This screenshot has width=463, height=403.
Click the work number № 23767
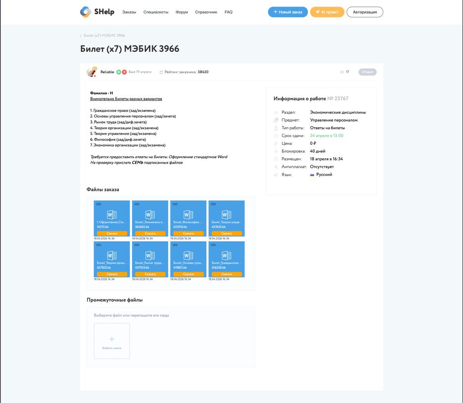point(338,98)
